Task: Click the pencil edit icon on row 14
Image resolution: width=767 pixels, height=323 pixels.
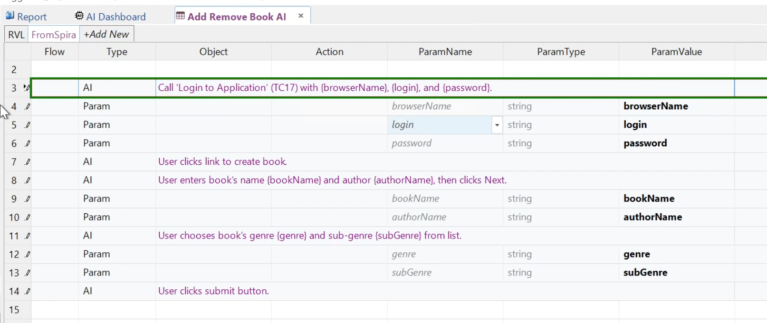Action: [x=28, y=291]
